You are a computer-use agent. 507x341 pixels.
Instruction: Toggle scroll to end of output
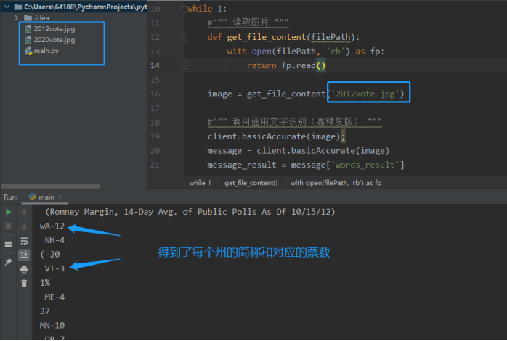[24, 255]
